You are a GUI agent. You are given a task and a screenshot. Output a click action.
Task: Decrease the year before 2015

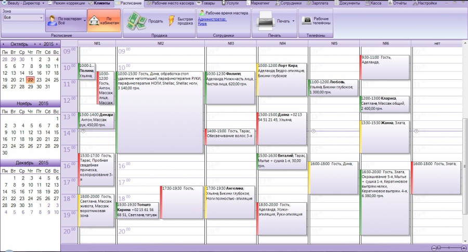click(x=40, y=44)
